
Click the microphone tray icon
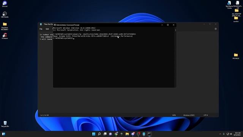(224, 134)
